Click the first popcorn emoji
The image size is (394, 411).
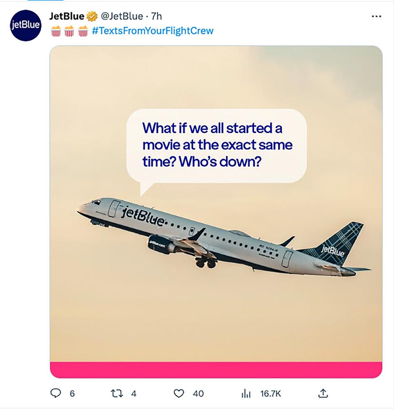(x=56, y=31)
